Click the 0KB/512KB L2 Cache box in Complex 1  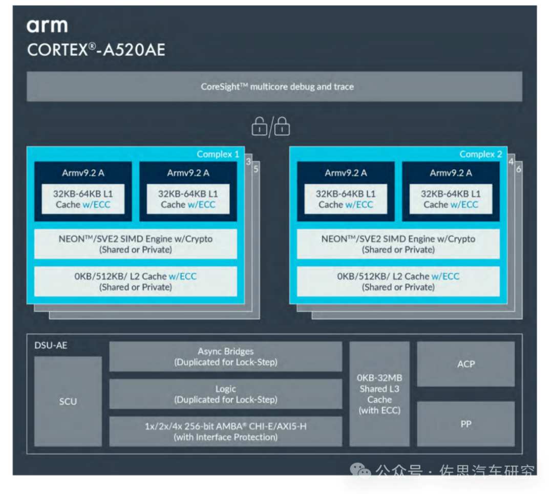click(x=136, y=282)
